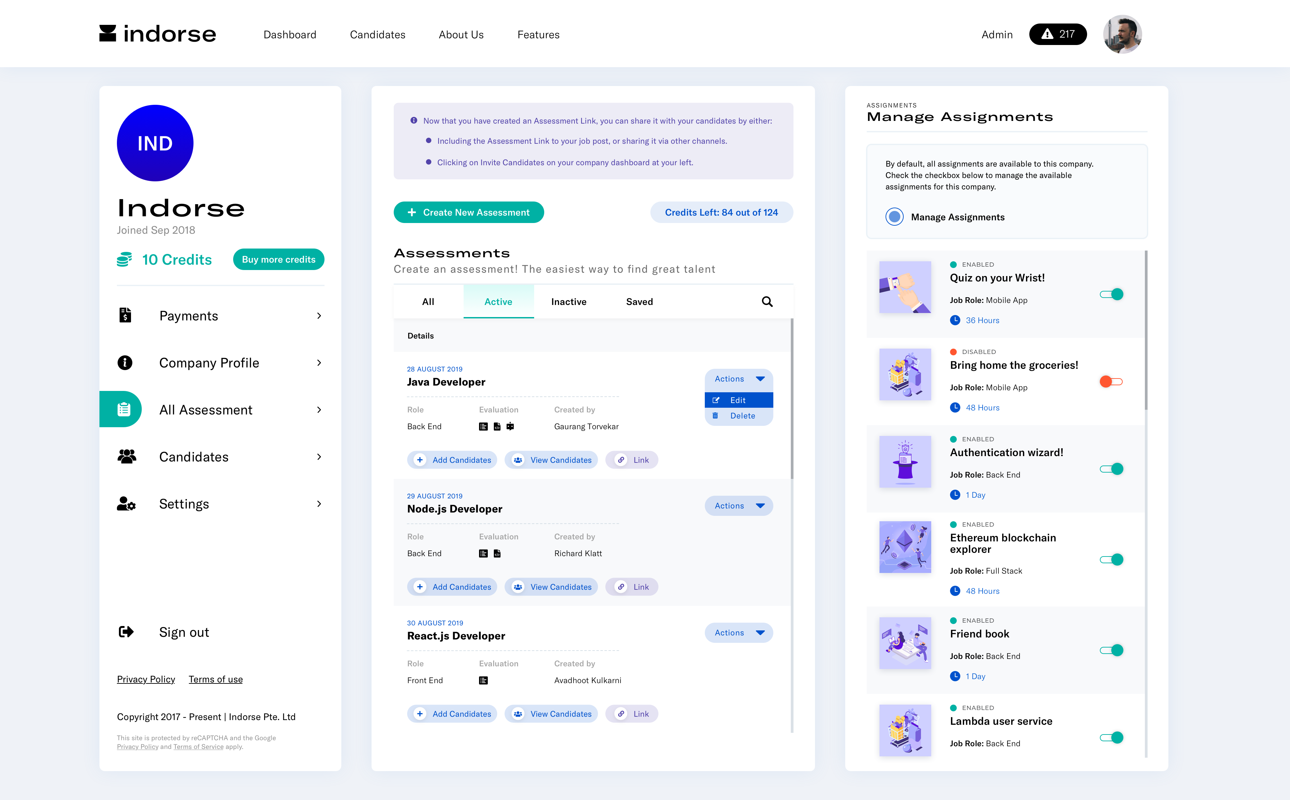Image resolution: width=1290 pixels, height=800 pixels.
Task: Click the trash icon next to Delete
Action: pyautogui.click(x=715, y=416)
